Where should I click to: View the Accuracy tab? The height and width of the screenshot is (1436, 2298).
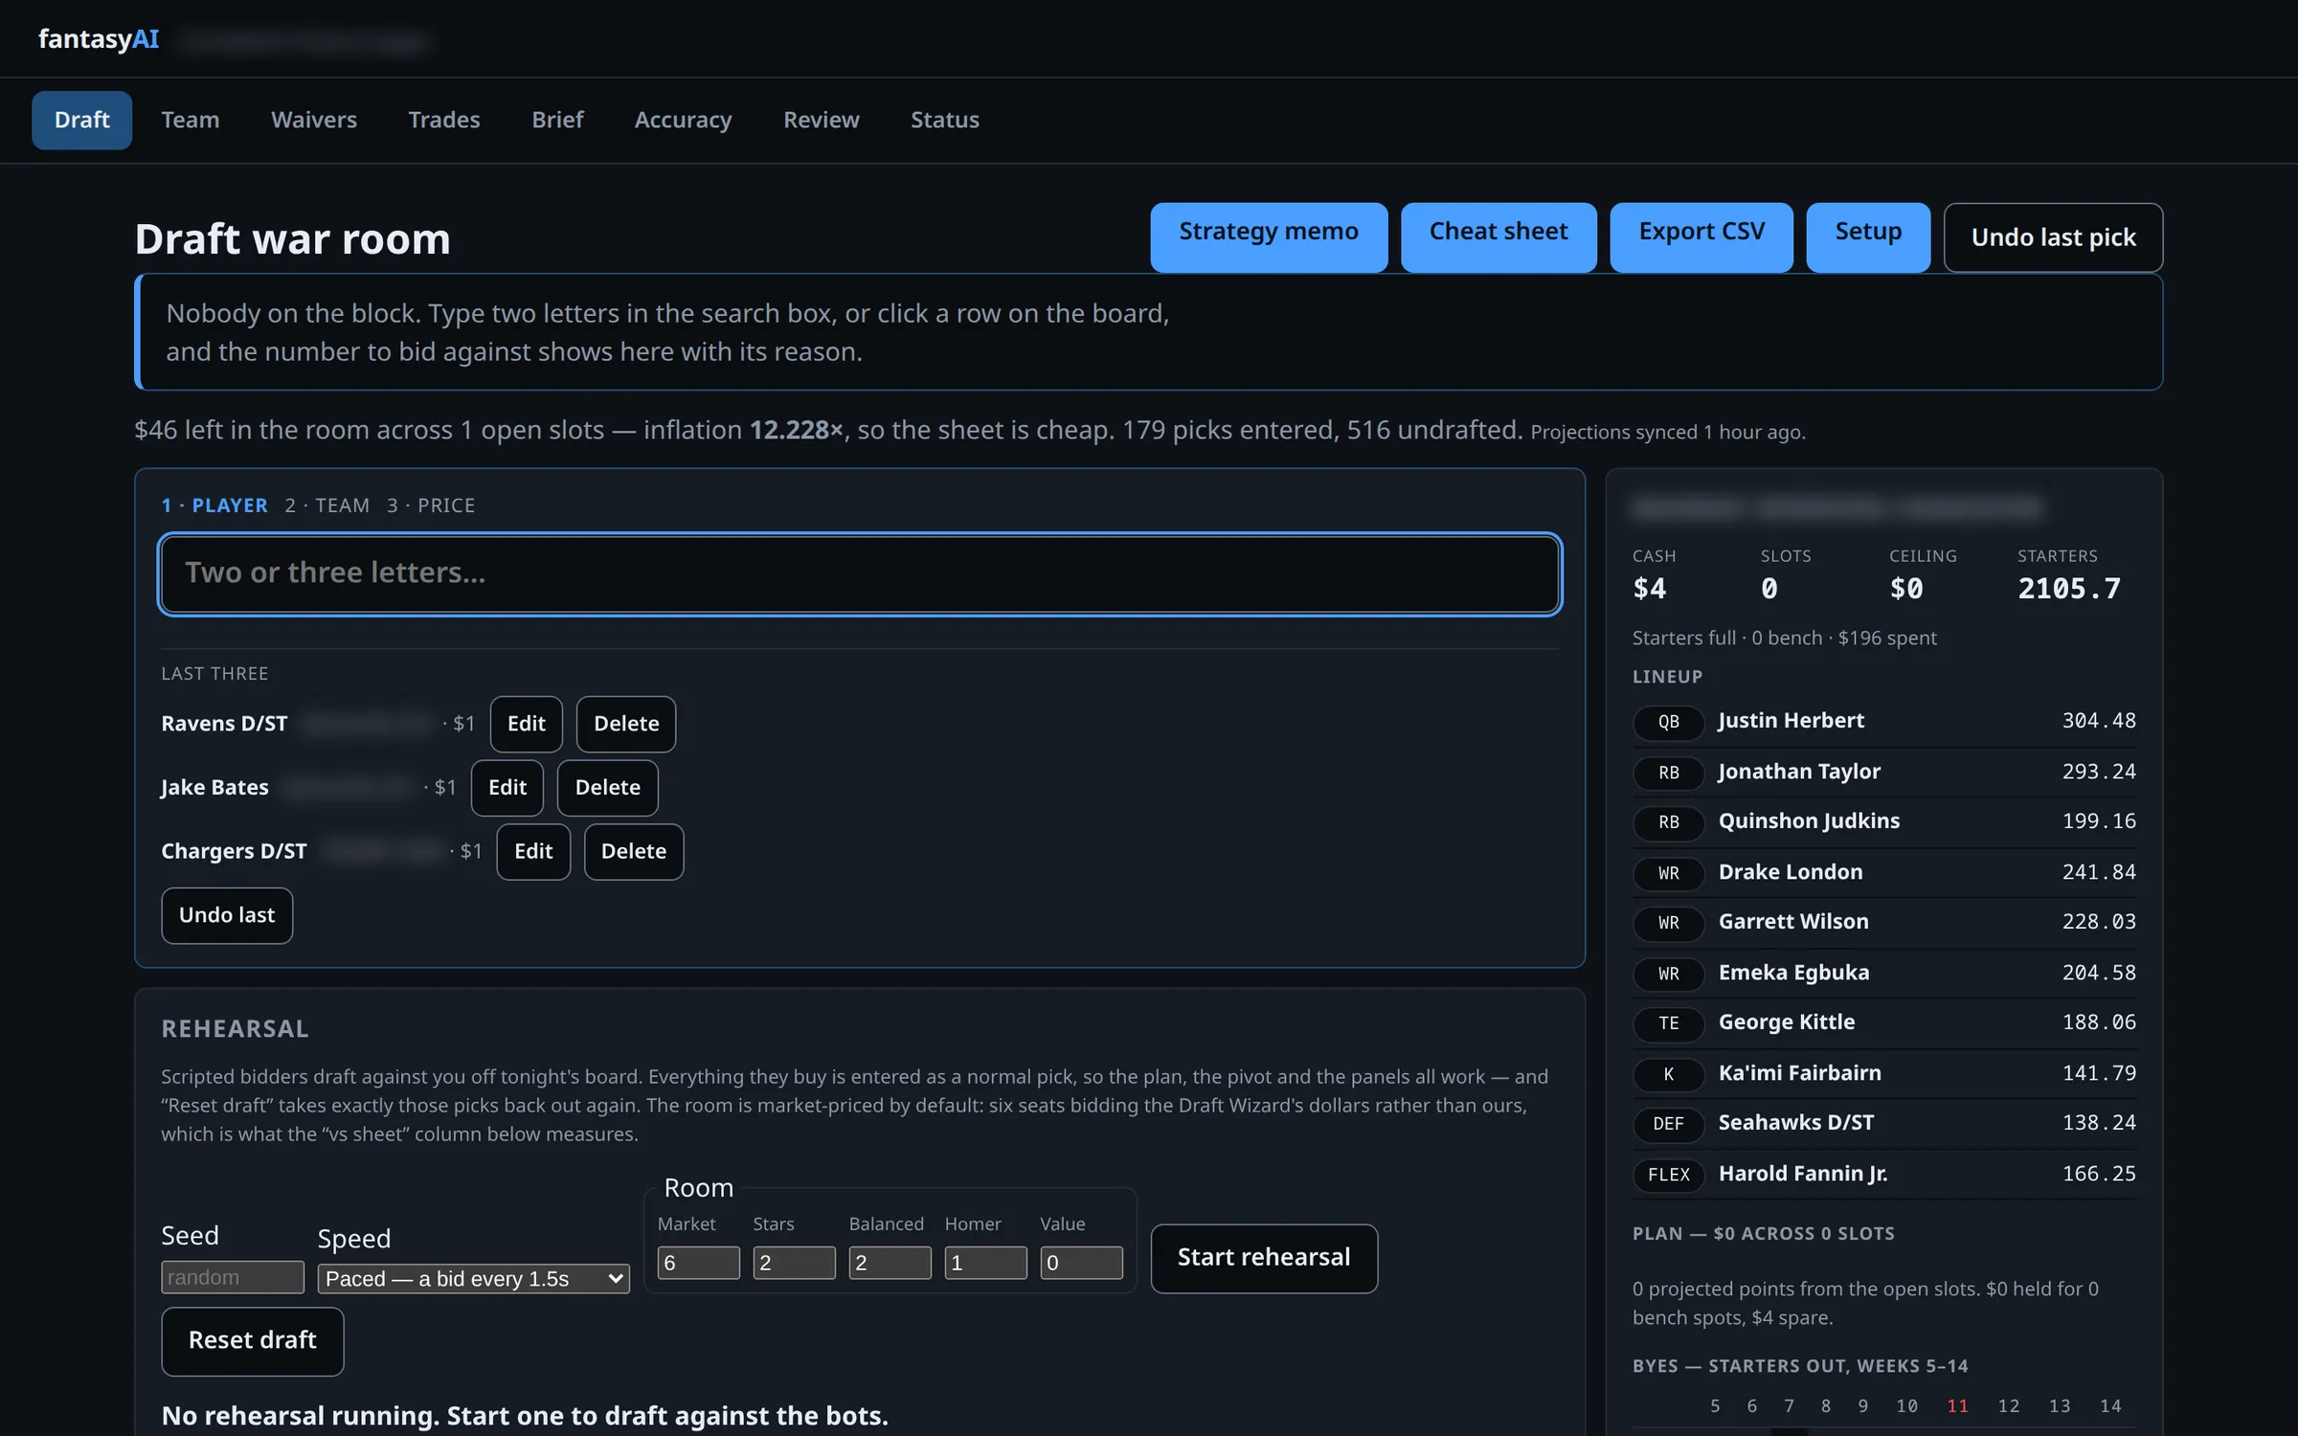(683, 120)
